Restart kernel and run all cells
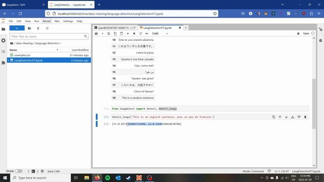324x182 pixels. (x=147, y=33)
